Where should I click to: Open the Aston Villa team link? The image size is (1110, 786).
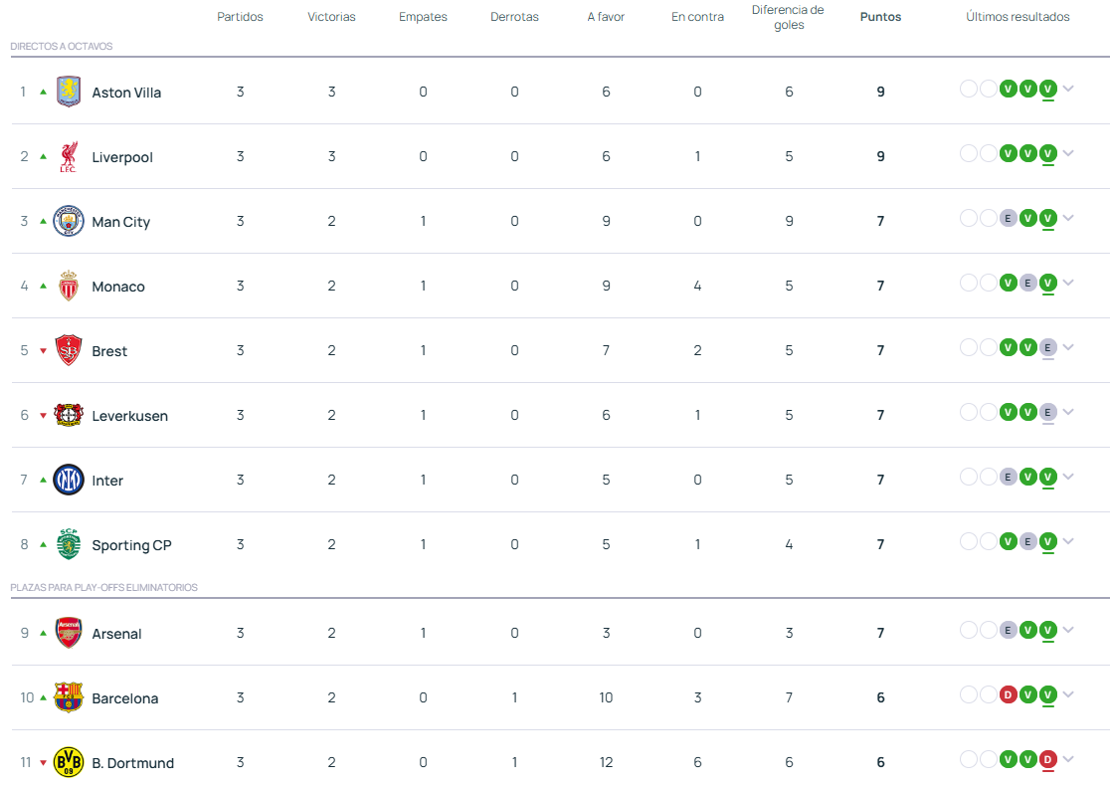click(x=126, y=93)
